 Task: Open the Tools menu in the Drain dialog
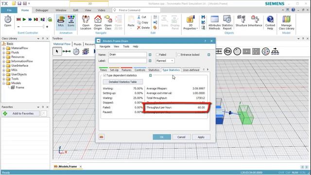(126, 47)
